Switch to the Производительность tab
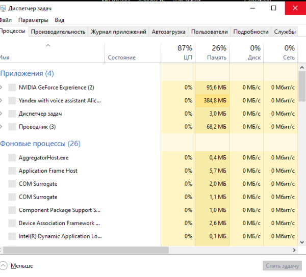Screen dimensions: 306x277 pos(58,32)
